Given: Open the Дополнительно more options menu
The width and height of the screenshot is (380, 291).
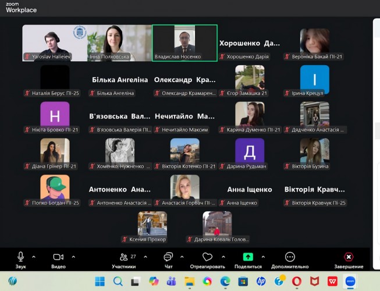Looking at the screenshot, I should coord(290,257).
